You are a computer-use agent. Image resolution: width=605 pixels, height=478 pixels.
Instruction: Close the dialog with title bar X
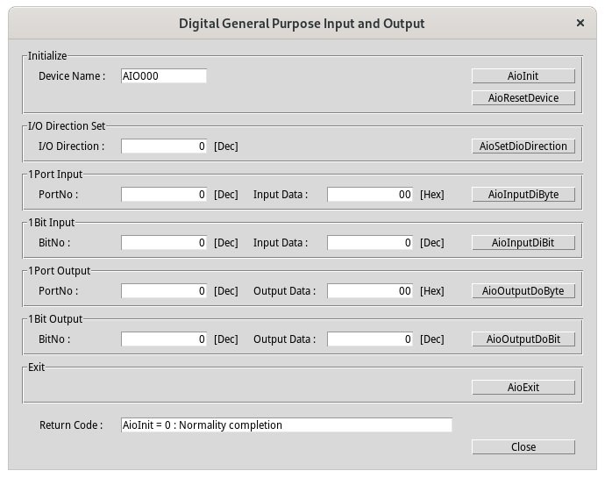tap(580, 24)
